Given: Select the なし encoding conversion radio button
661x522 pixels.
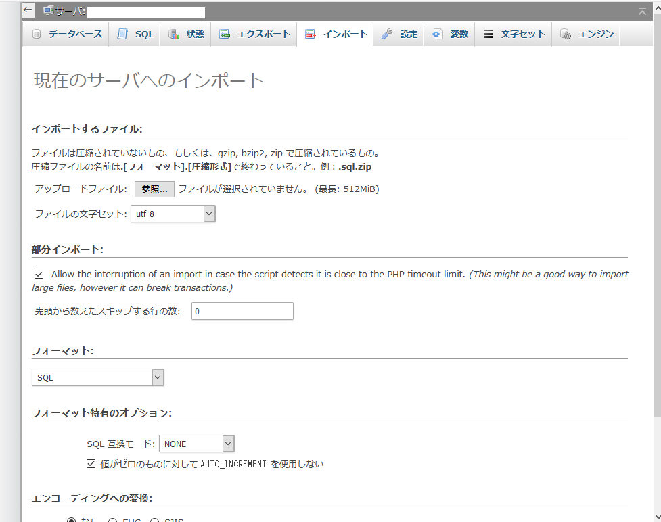Looking at the screenshot, I should 72,520.
